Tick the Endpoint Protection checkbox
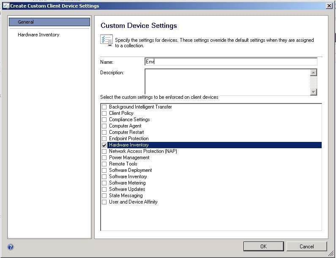336x258 pixels. click(x=104, y=139)
